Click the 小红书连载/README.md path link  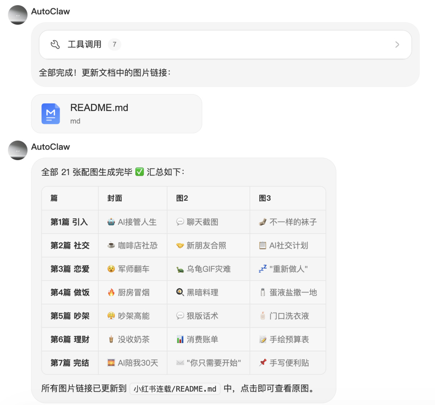point(175,389)
